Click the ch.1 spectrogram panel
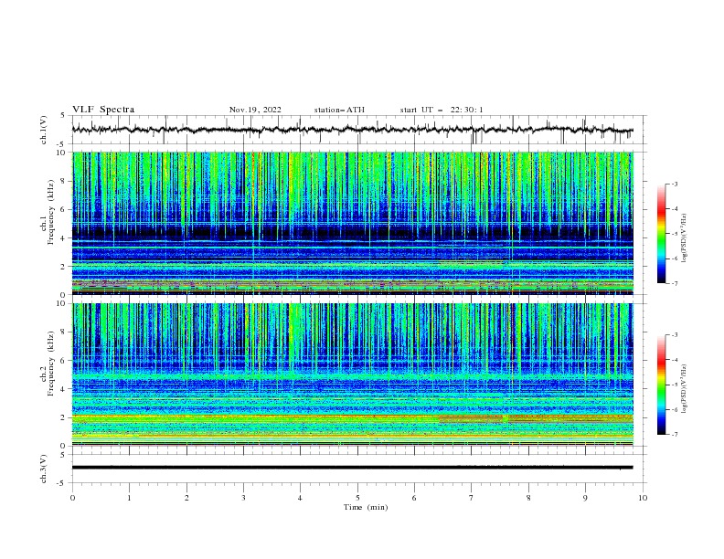 (x=353, y=223)
